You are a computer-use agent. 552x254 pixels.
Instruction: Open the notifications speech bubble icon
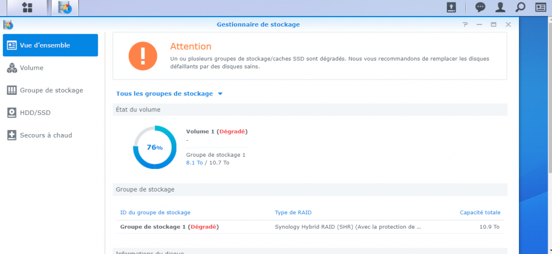(x=481, y=8)
